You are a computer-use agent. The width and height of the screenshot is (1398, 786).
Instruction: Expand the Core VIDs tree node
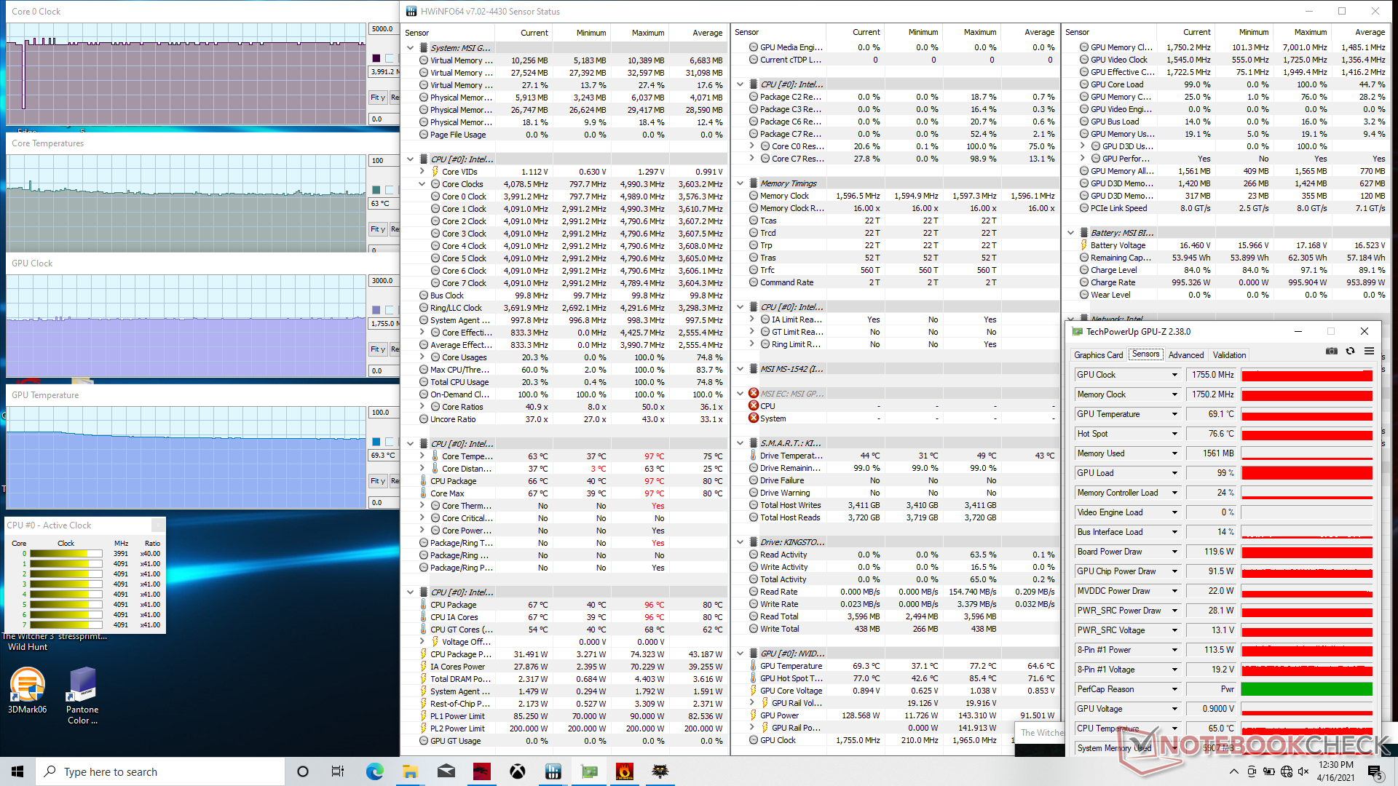[x=422, y=172]
